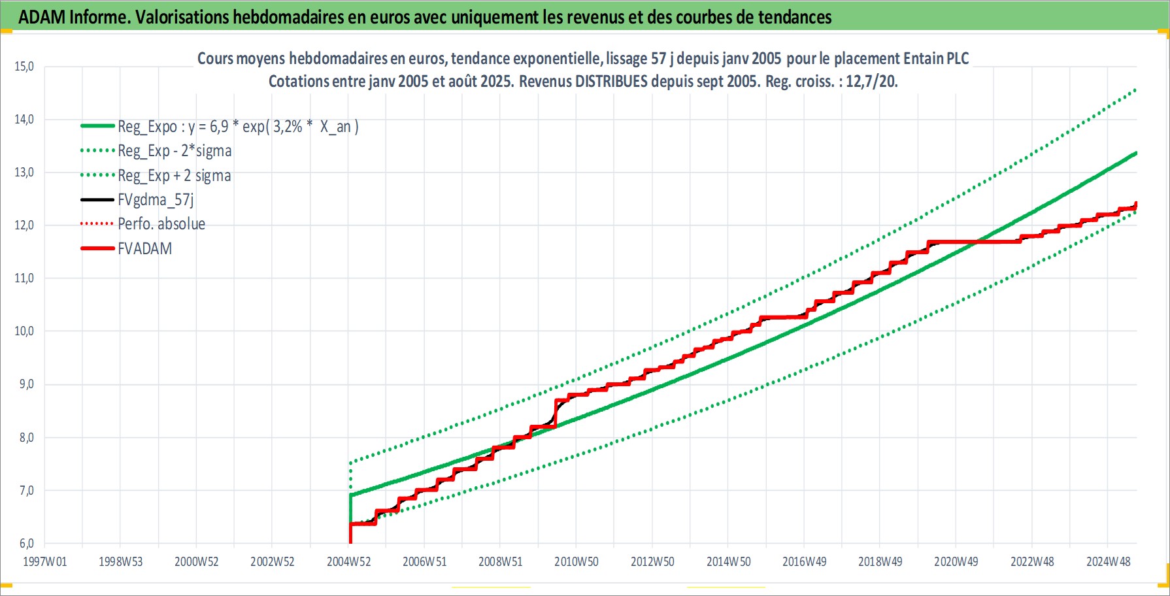Click x-axis label '2016W49'
The image size is (1170, 596).
coord(804,561)
